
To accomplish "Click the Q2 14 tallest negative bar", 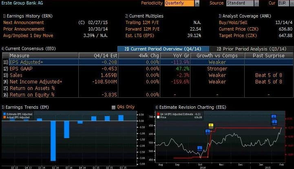I will coord(53,141).
